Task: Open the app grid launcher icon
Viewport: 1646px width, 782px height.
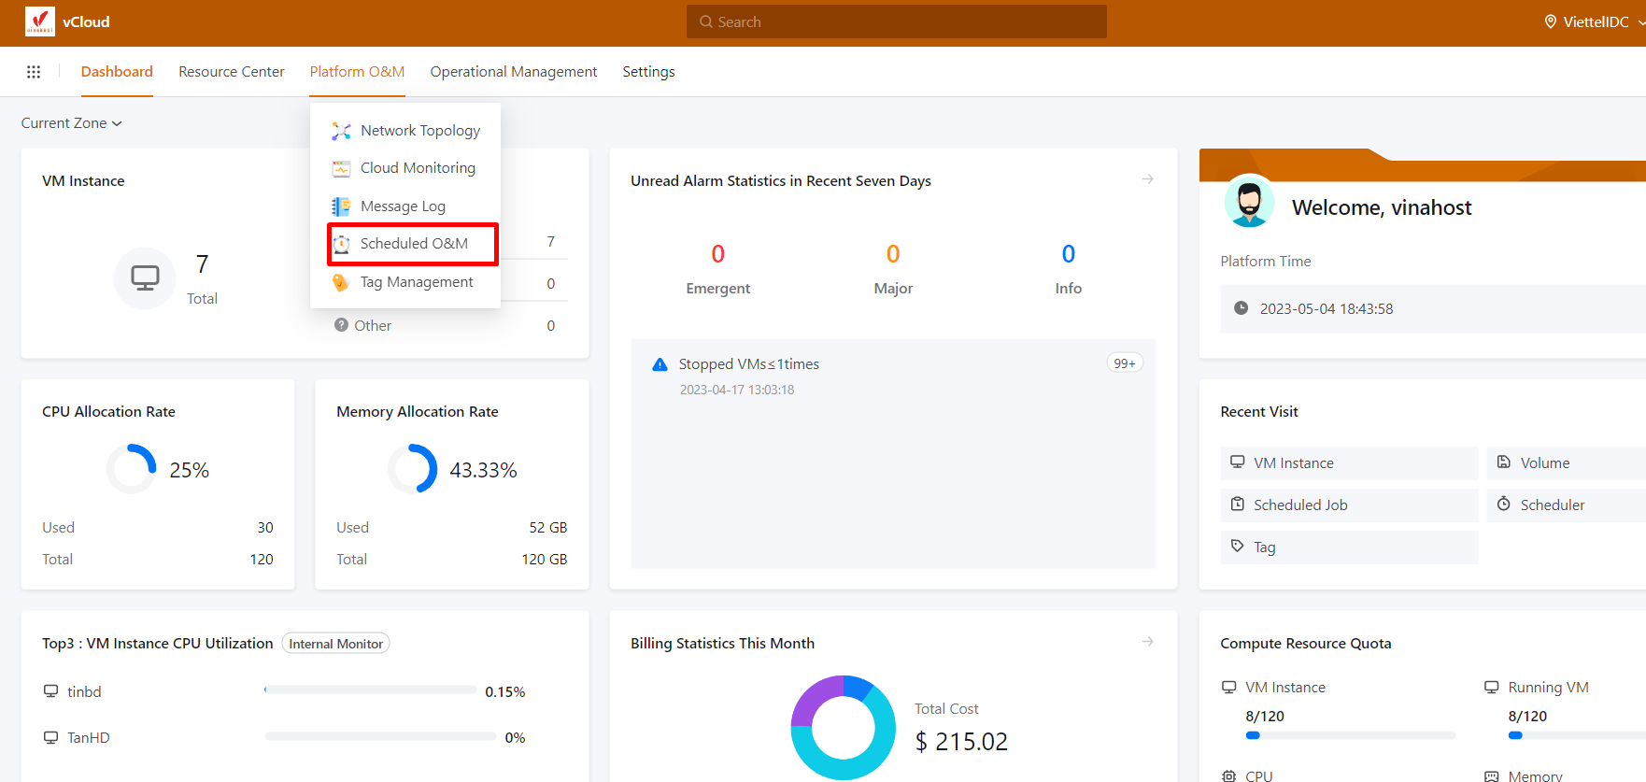Action: (x=34, y=72)
